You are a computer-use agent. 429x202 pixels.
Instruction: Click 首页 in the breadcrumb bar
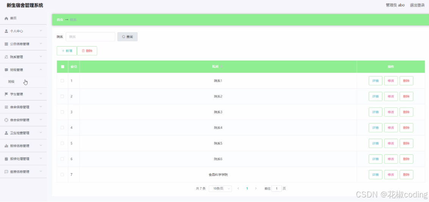point(60,20)
